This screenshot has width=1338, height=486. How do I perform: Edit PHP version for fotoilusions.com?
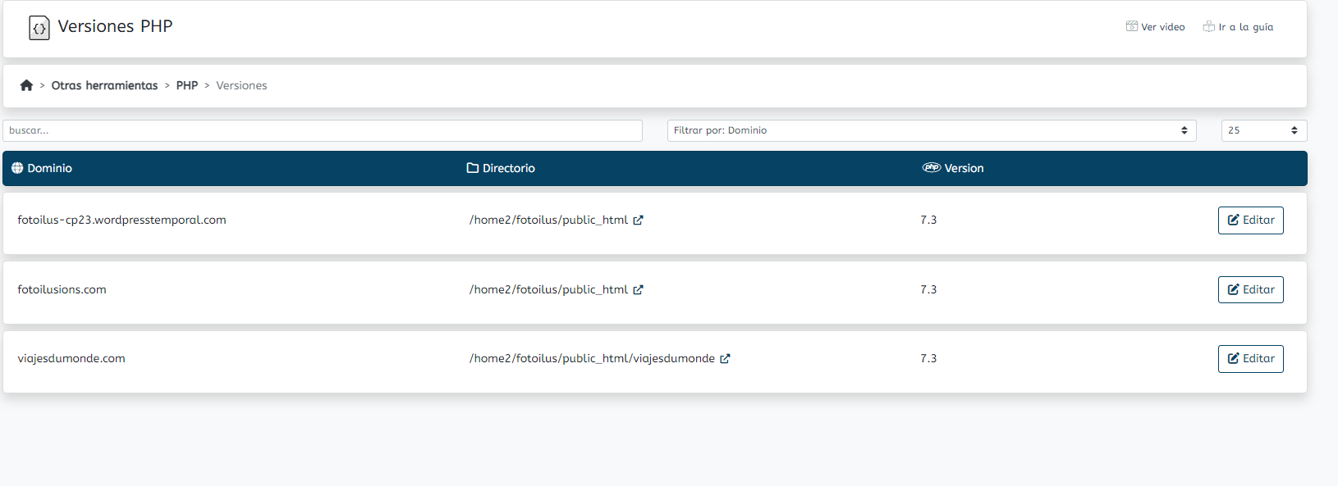pyautogui.click(x=1251, y=289)
